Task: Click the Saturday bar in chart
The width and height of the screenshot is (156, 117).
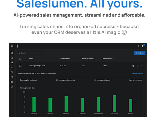Action: (x=34, y=105)
